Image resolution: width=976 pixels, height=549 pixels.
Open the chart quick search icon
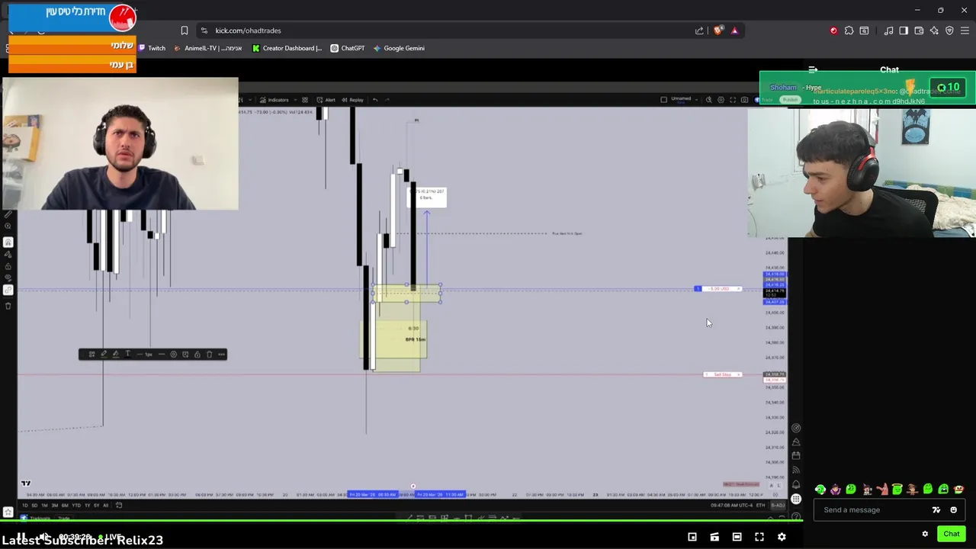[x=708, y=100]
